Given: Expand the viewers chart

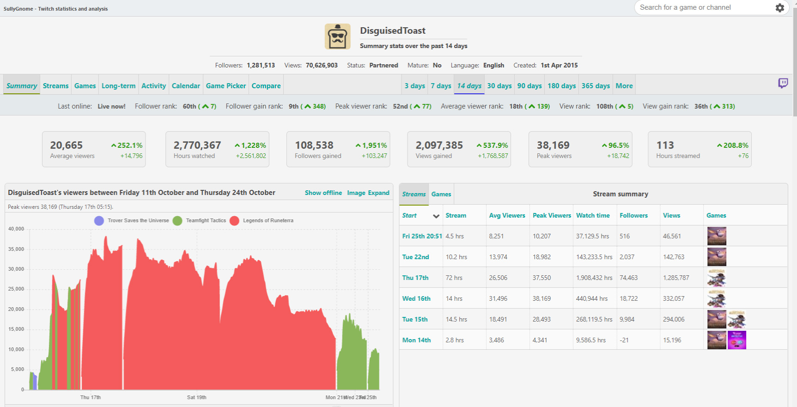Looking at the screenshot, I should point(378,193).
